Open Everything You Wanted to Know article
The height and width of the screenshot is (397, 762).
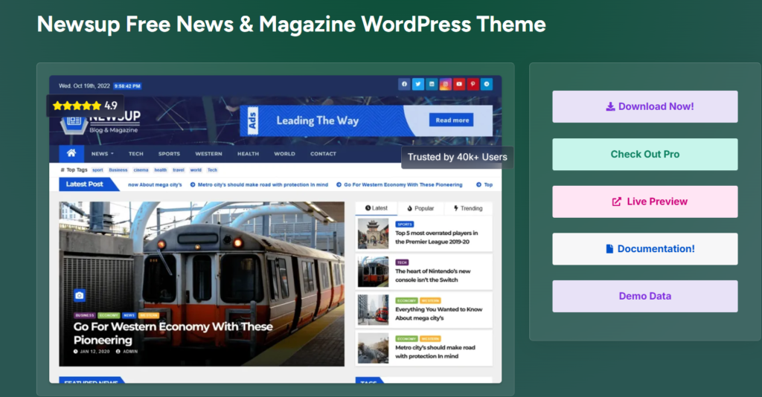point(438,314)
